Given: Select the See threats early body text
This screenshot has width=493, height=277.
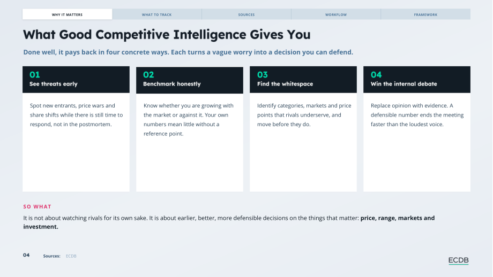Looking at the screenshot, I should pyautogui.click(x=77, y=115).
